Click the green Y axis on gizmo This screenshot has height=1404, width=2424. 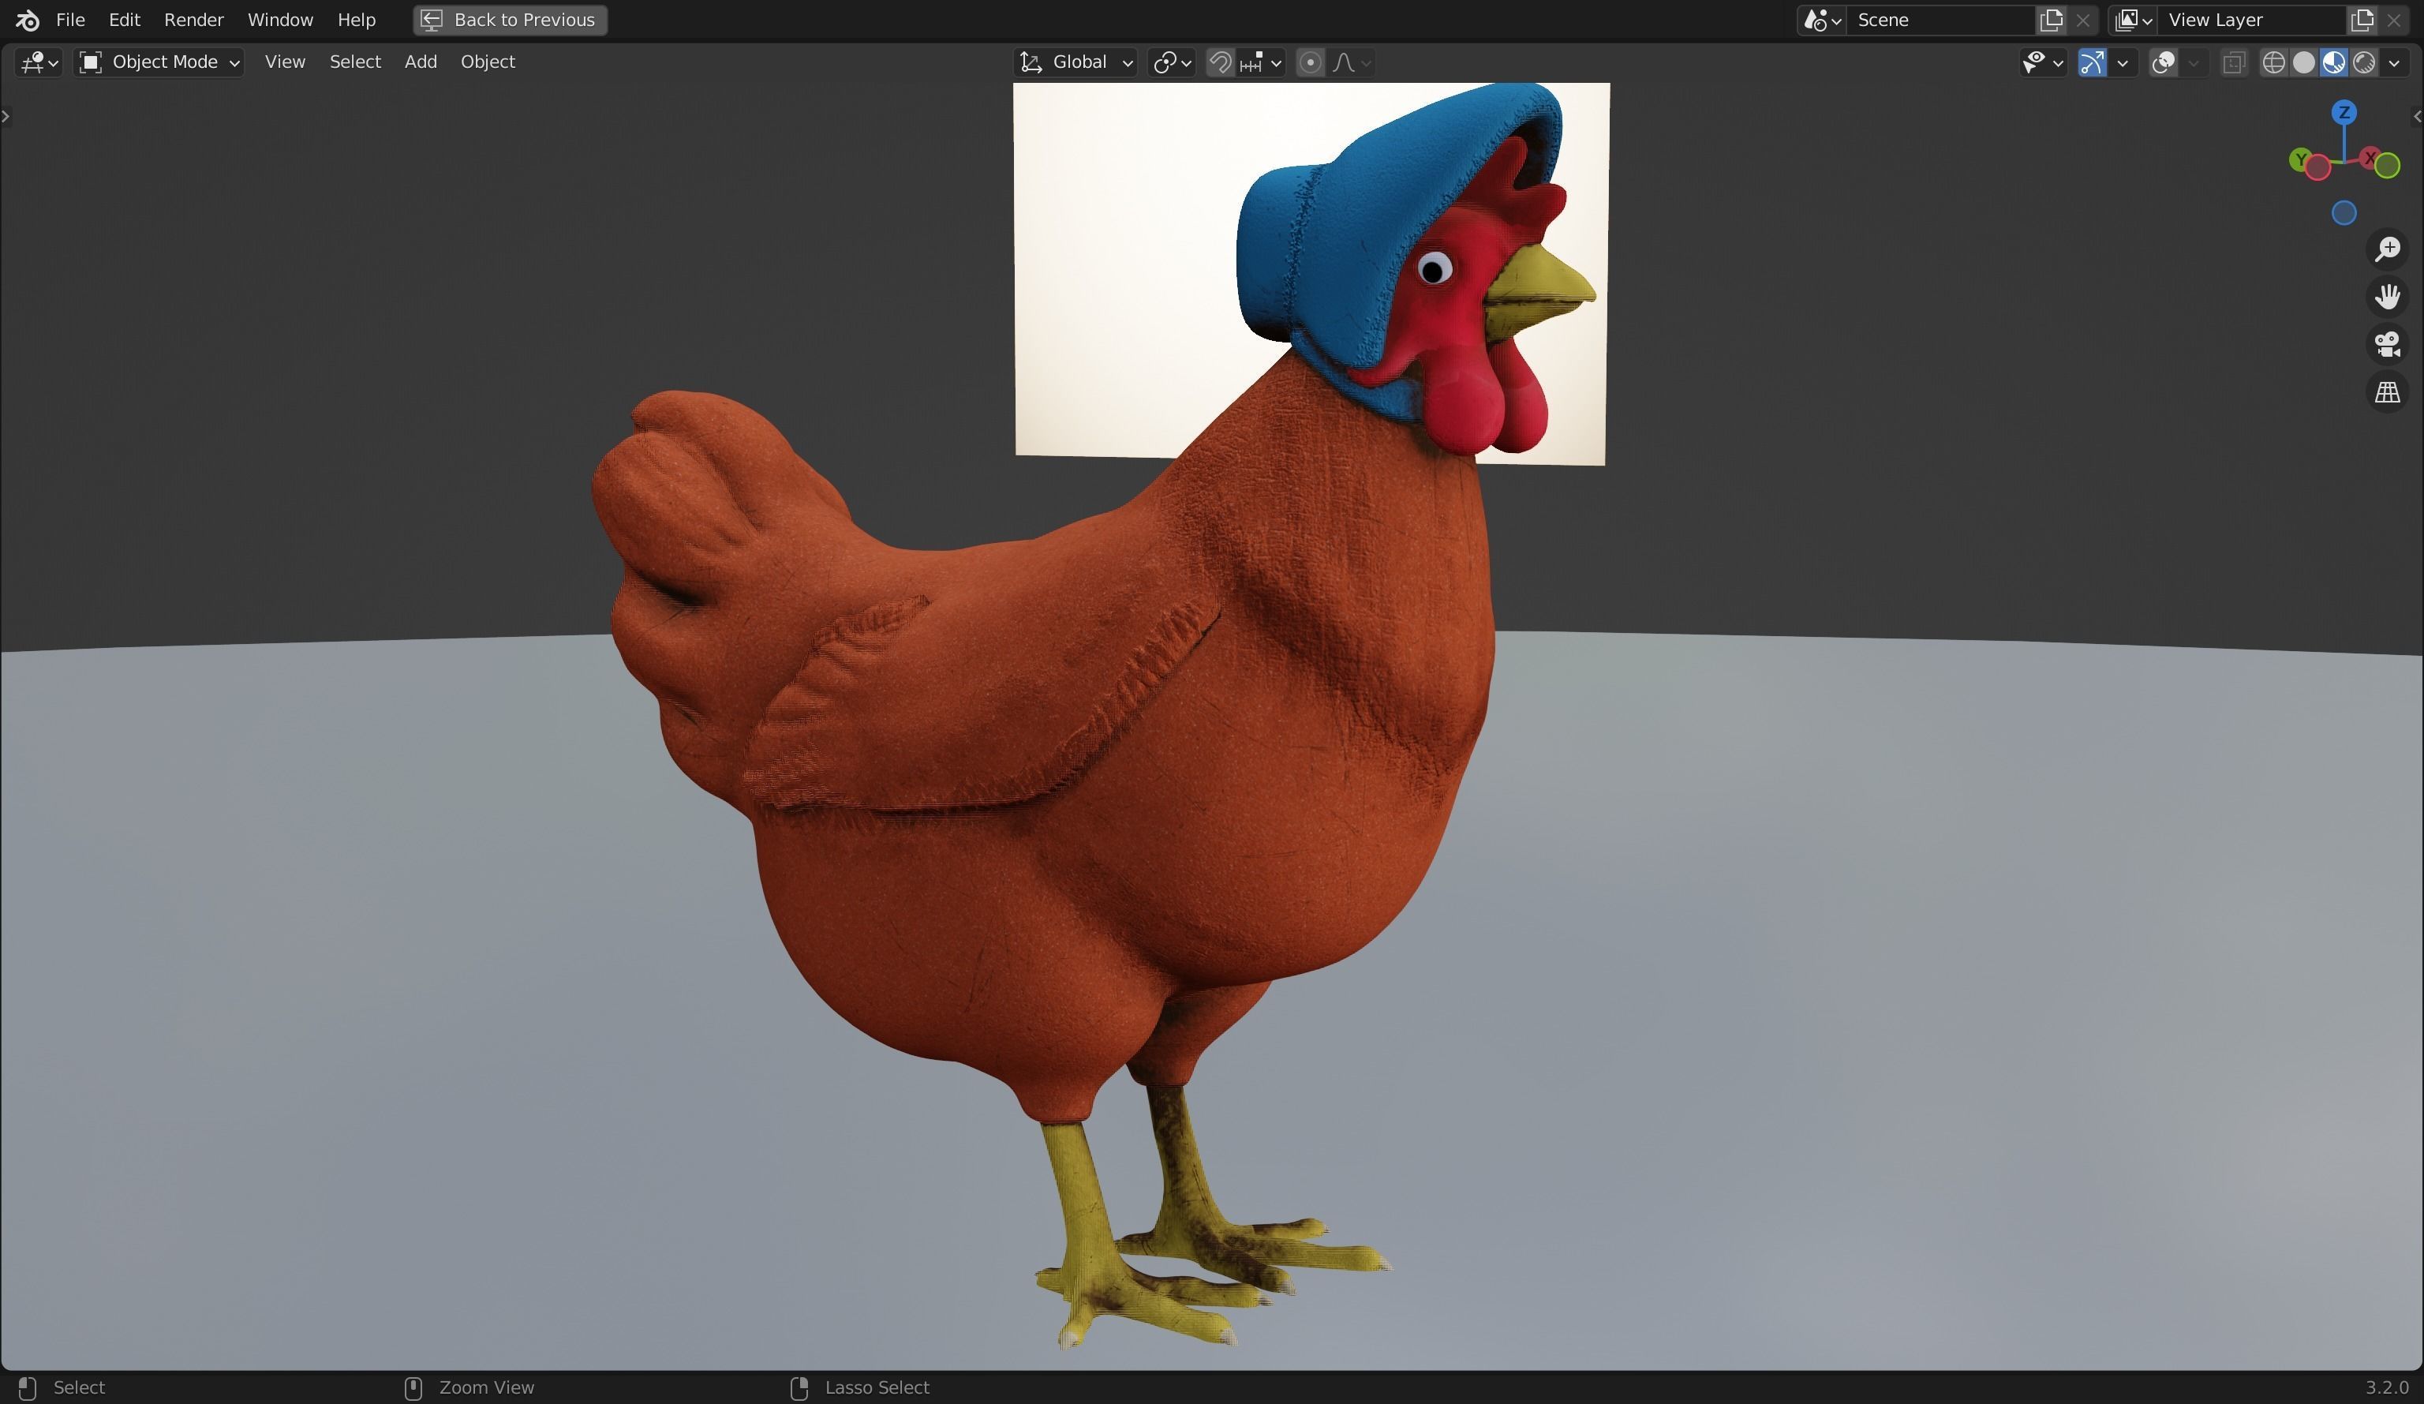tap(2300, 159)
